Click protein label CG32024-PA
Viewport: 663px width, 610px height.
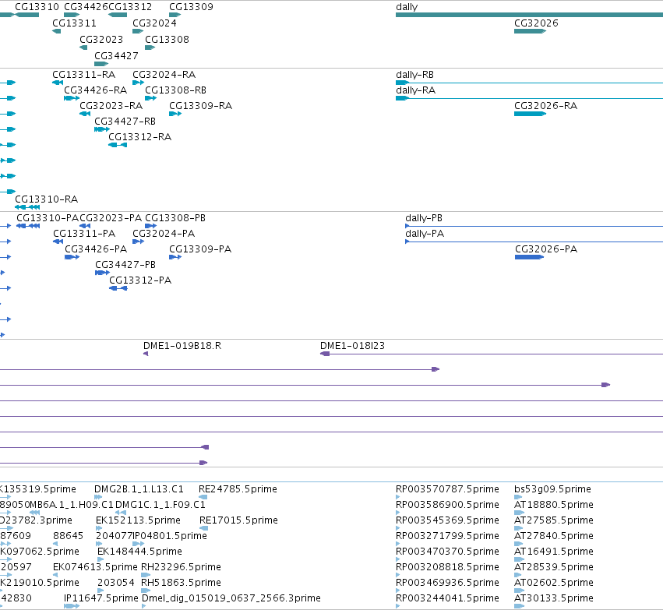click(x=164, y=234)
